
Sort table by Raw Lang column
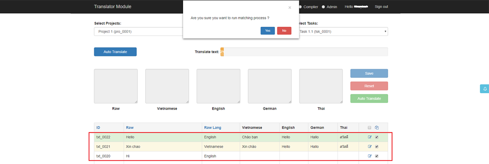[x=213, y=128]
